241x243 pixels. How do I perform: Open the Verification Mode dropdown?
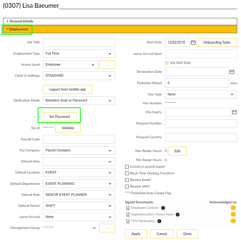pyautogui.click(x=79, y=100)
